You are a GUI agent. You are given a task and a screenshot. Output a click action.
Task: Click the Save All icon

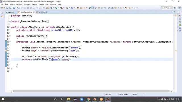(10, 8)
